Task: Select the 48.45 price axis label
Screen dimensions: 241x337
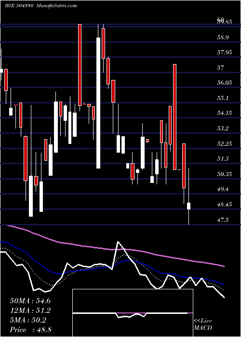Action: point(224,205)
